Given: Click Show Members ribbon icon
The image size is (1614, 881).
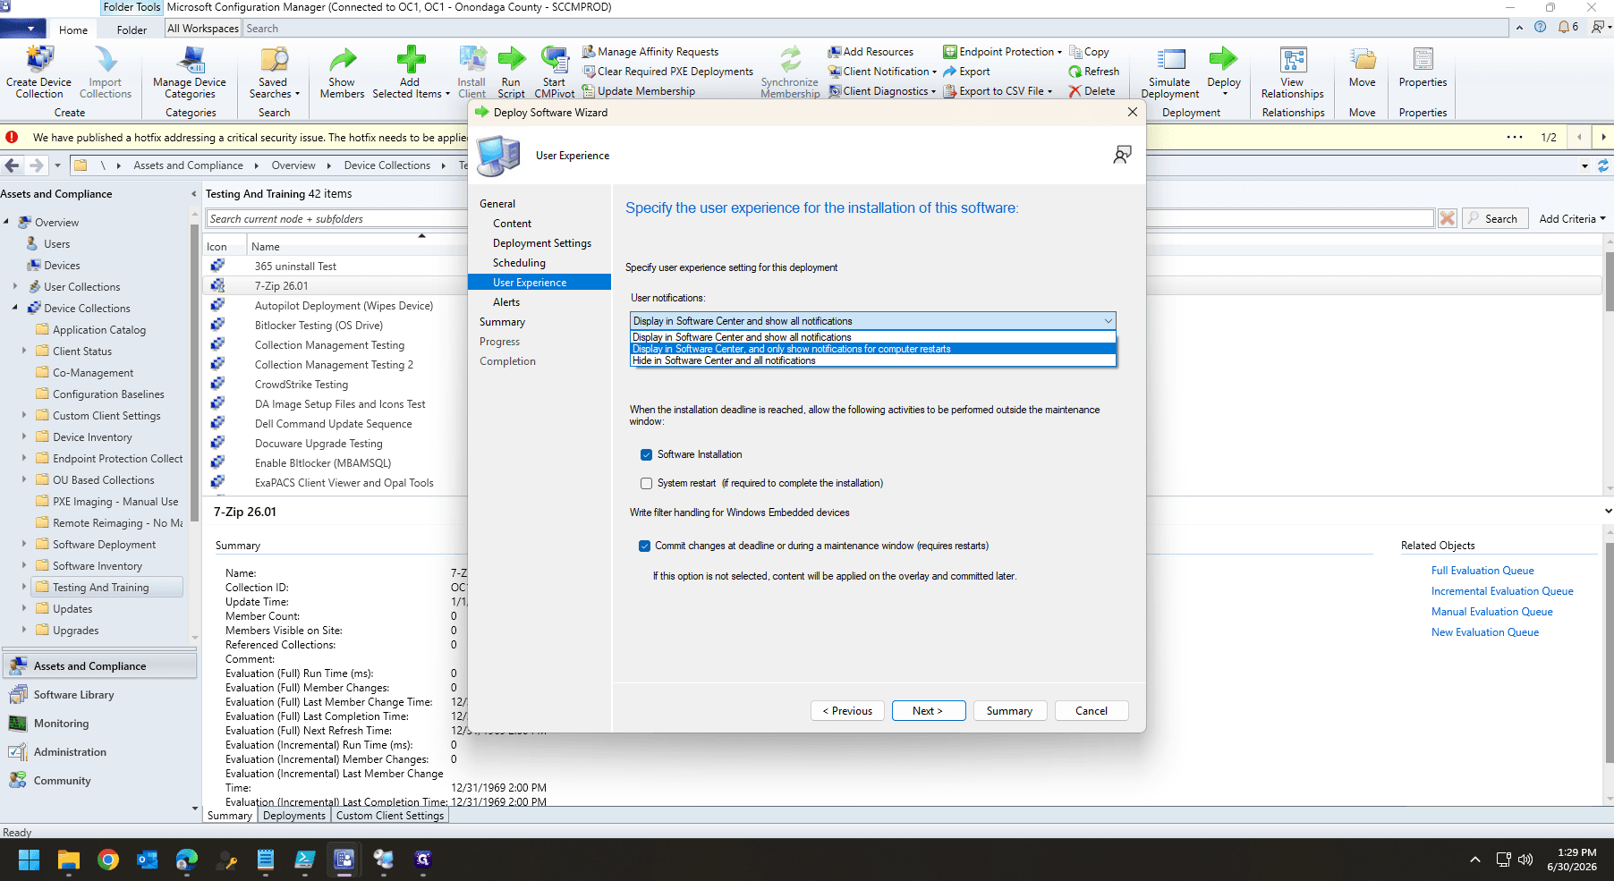Looking at the screenshot, I should click(x=342, y=72).
